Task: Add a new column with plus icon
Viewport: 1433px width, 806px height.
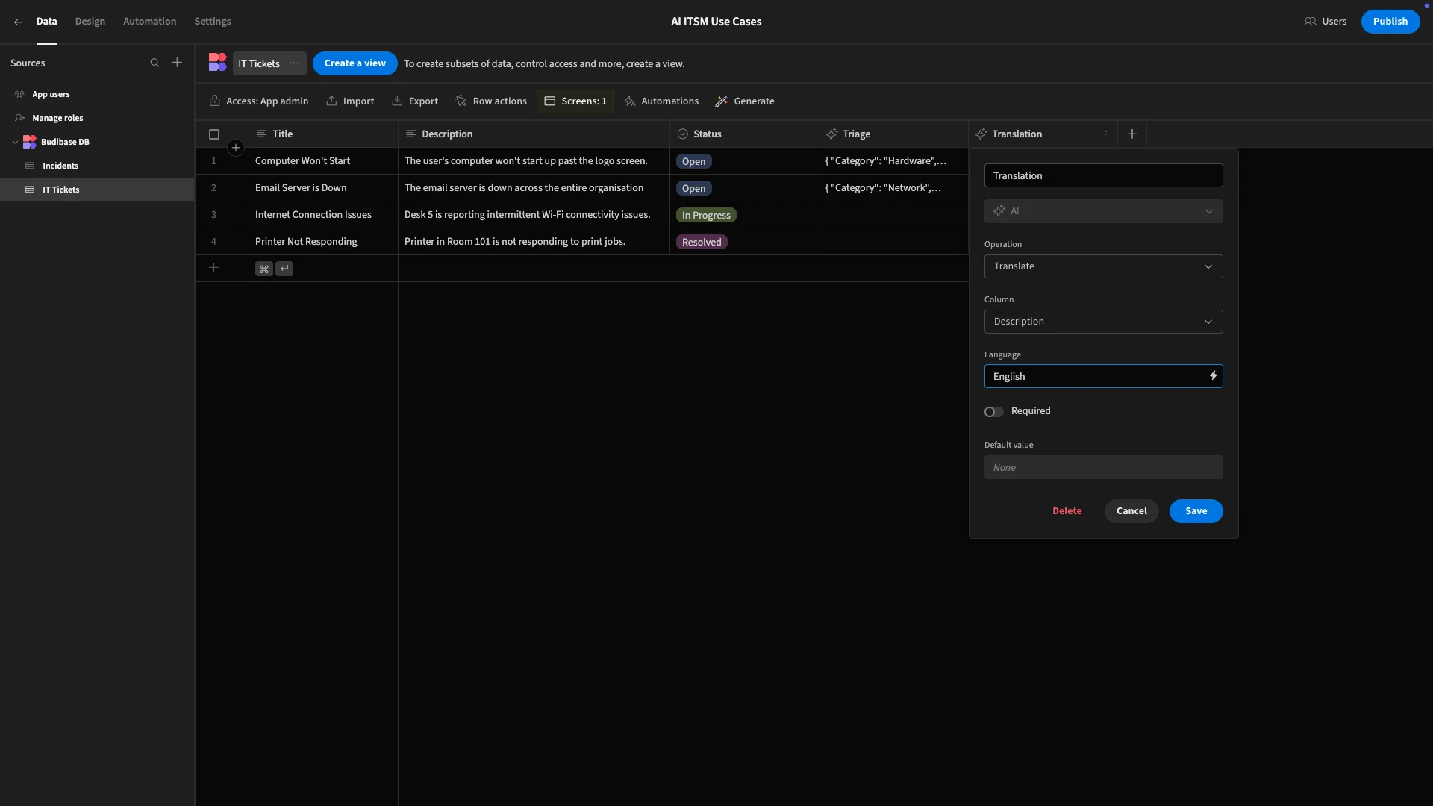Action: click(x=1132, y=134)
